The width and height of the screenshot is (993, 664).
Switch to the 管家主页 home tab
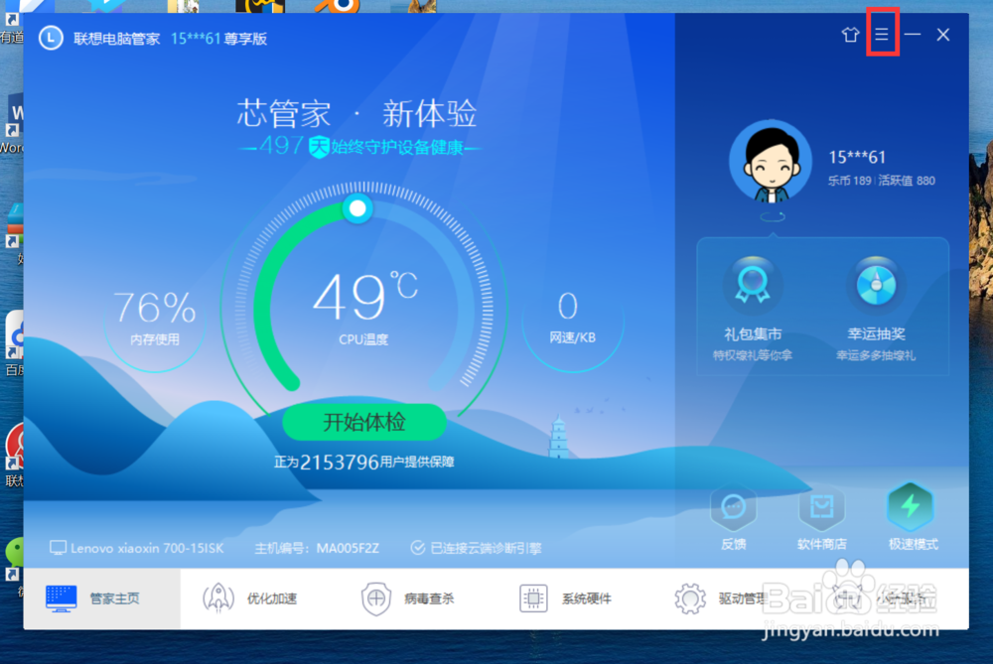101,598
